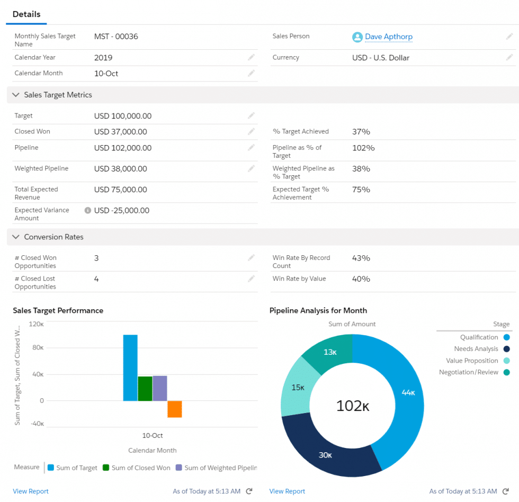This screenshot has height=502, width=519.
Task: Click the edit pencil for # Closed Lost Opportunities
Action: [x=251, y=279]
